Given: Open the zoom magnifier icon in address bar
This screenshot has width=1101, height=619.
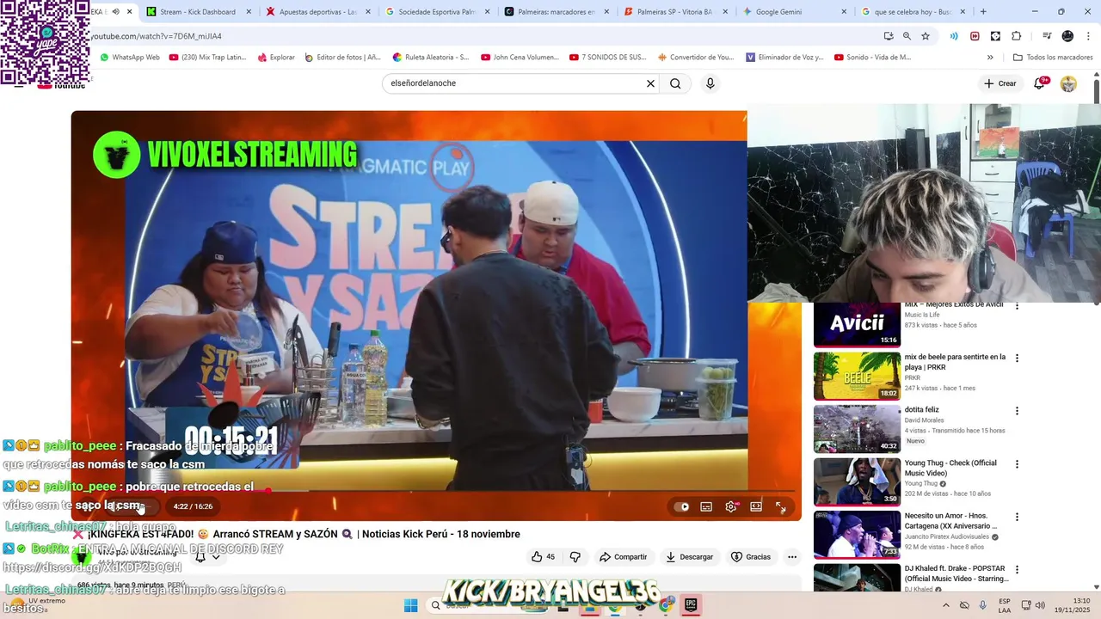Looking at the screenshot, I should tap(907, 36).
